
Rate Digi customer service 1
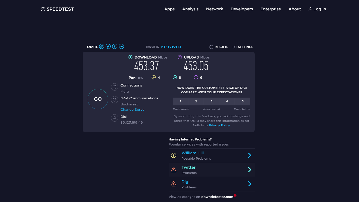pos(181,101)
